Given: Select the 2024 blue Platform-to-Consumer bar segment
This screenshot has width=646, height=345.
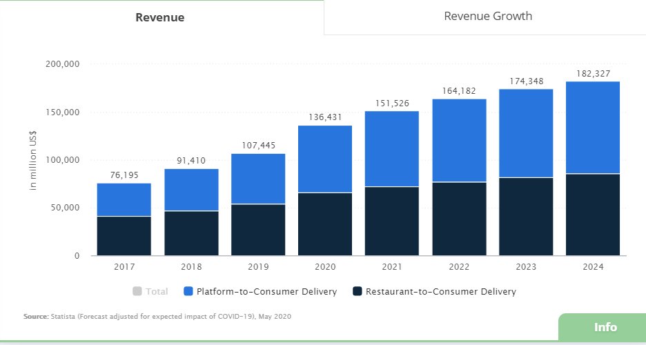Looking at the screenshot, I should 593,128.
